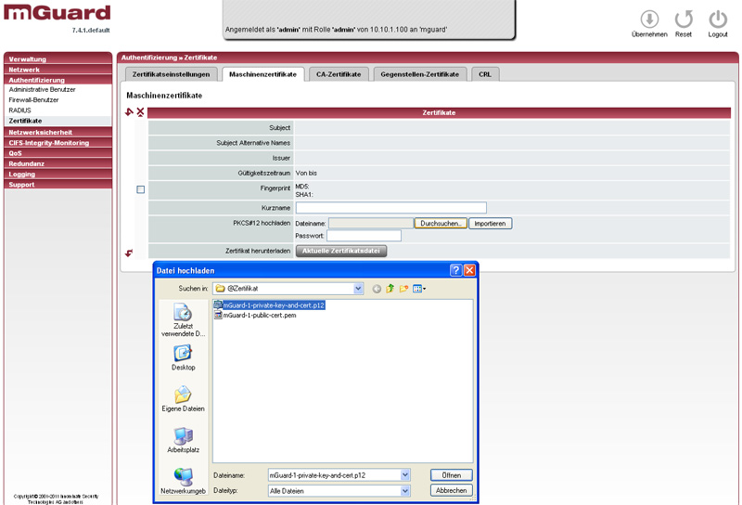The image size is (742, 505).
Task: Click the delete row X icon
Action: (141, 112)
